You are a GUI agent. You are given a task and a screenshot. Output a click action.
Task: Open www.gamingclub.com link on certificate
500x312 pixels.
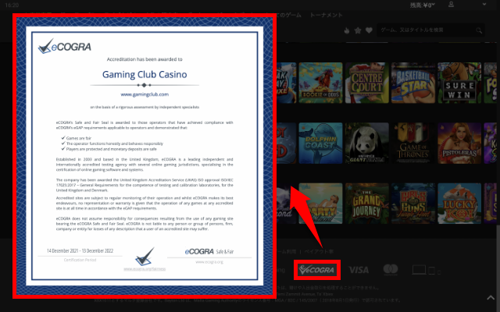pyautogui.click(x=150, y=94)
